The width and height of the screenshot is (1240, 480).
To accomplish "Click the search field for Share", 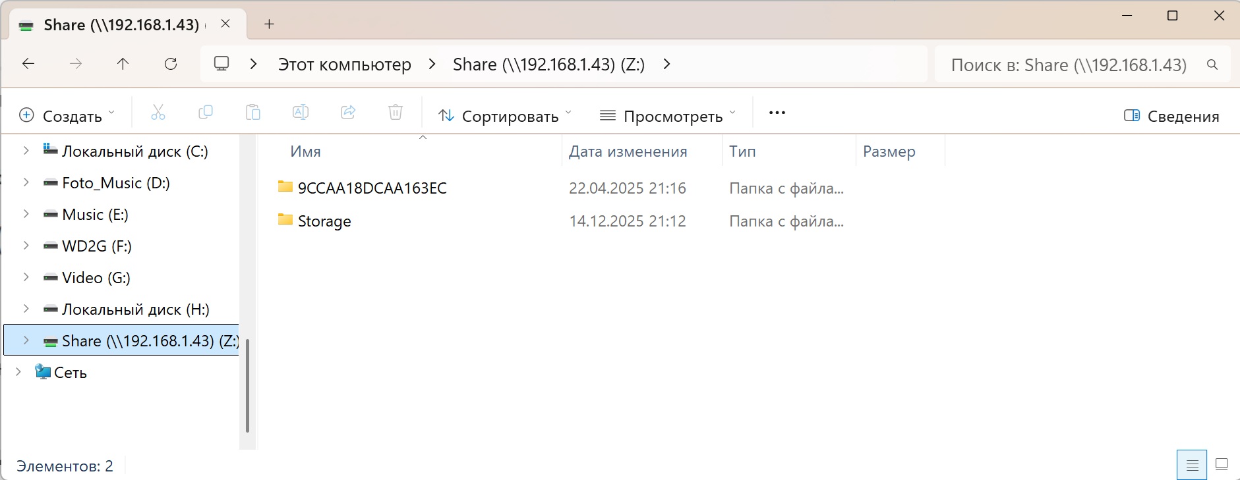I will click(x=1068, y=65).
